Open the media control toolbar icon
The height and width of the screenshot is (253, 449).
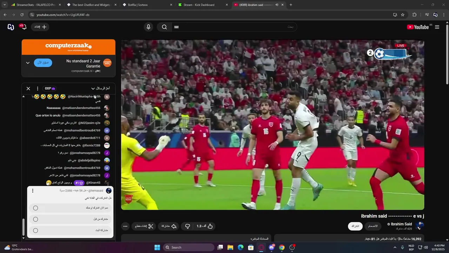[x=427, y=15]
